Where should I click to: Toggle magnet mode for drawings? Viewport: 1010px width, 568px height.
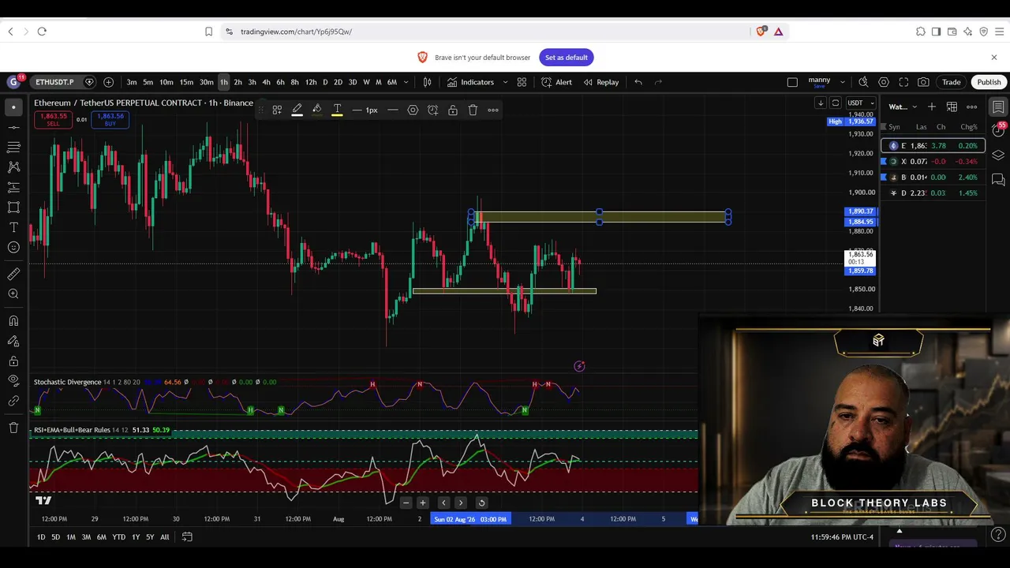coord(13,321)
